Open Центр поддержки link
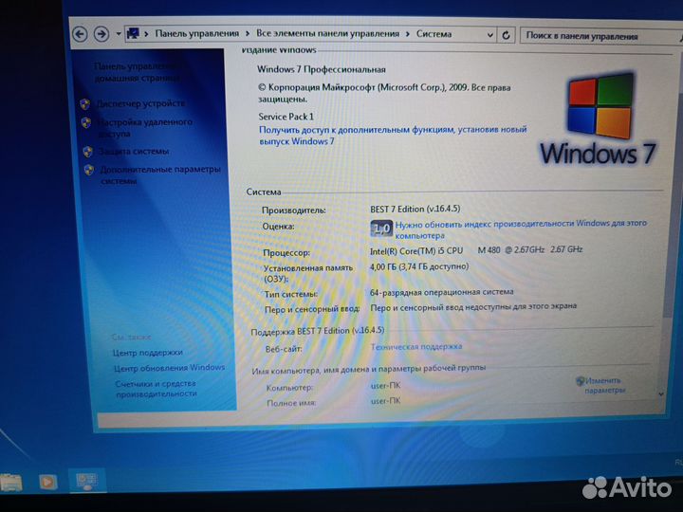This screenshot has width=683, height=512. click(148, 353)
